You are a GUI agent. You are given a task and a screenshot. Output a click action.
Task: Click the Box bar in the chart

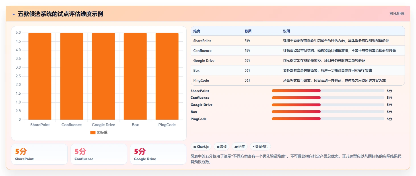[x=135, y=76]
